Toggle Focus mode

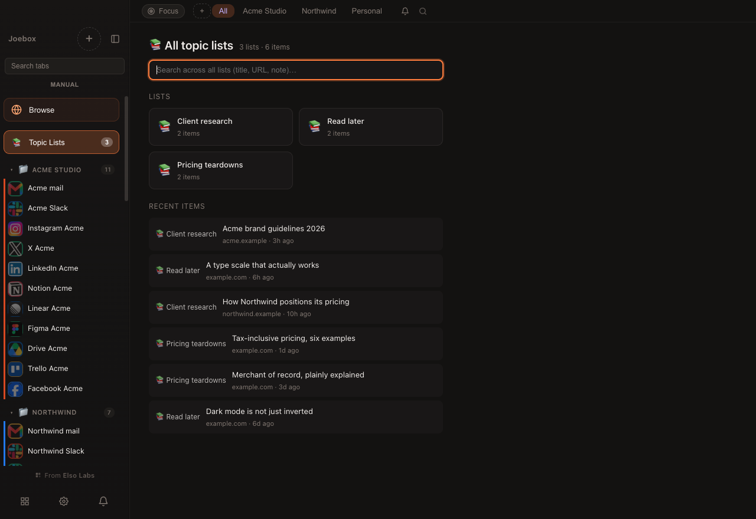163,11
